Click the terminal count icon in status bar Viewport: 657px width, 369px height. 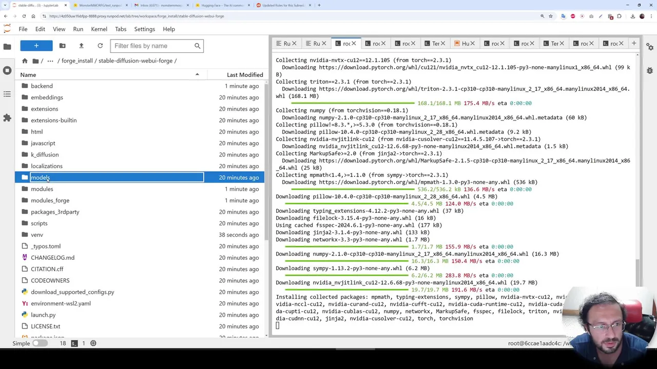tap(74, 343)
